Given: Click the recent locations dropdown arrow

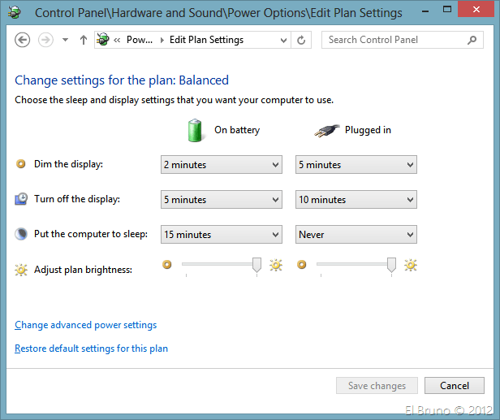Looking at the screenshot, I should pyautogui.click(x=65, y=40).
